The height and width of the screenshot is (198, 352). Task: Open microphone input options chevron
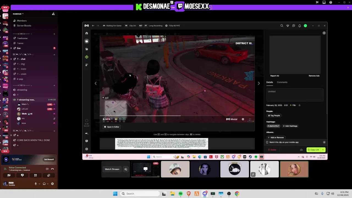pyautogui.click(x=39, y=184)
